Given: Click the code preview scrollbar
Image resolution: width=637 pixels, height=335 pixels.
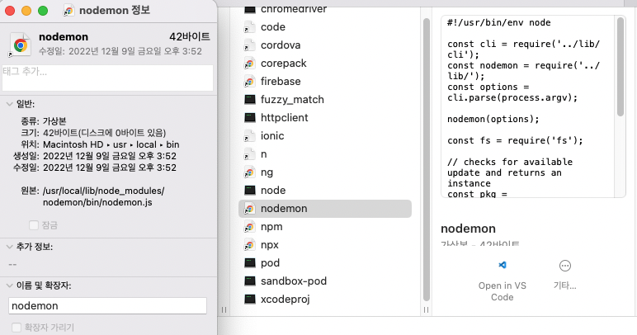Looking at the screenshot, I should (620, 67).
